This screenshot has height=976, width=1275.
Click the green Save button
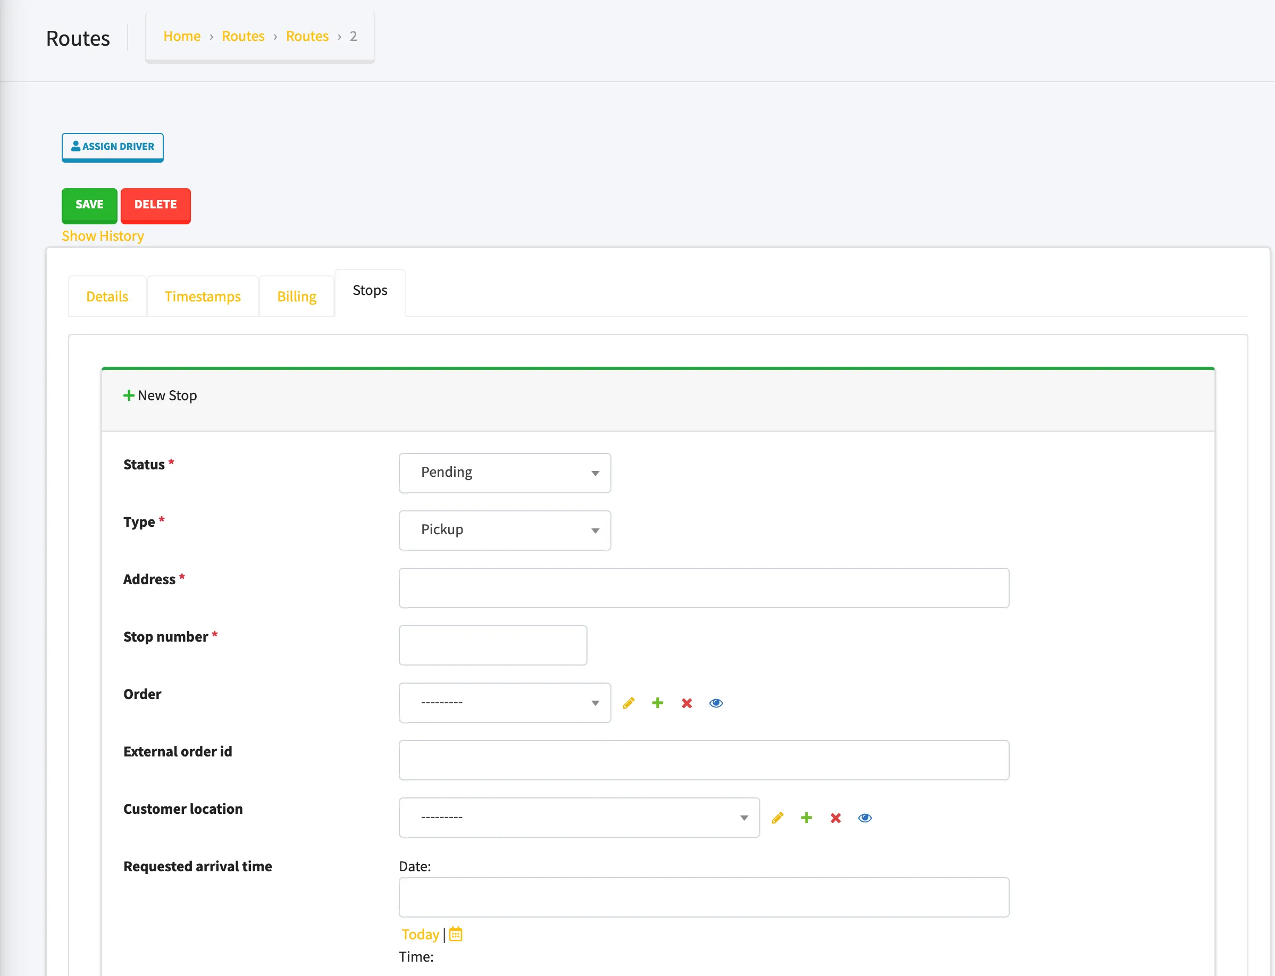point(89,205)
